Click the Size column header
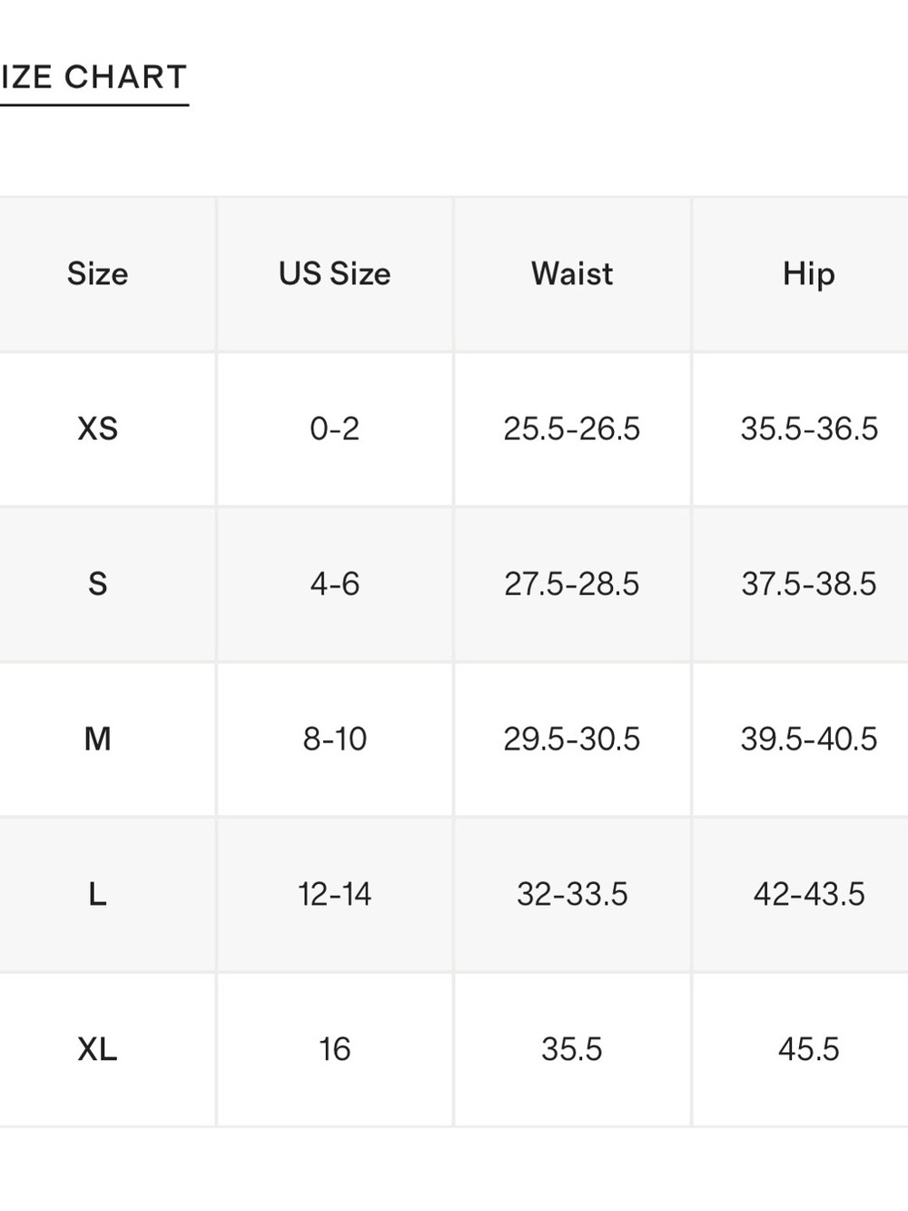This screenshot has width=908, height=1211. 97,273
